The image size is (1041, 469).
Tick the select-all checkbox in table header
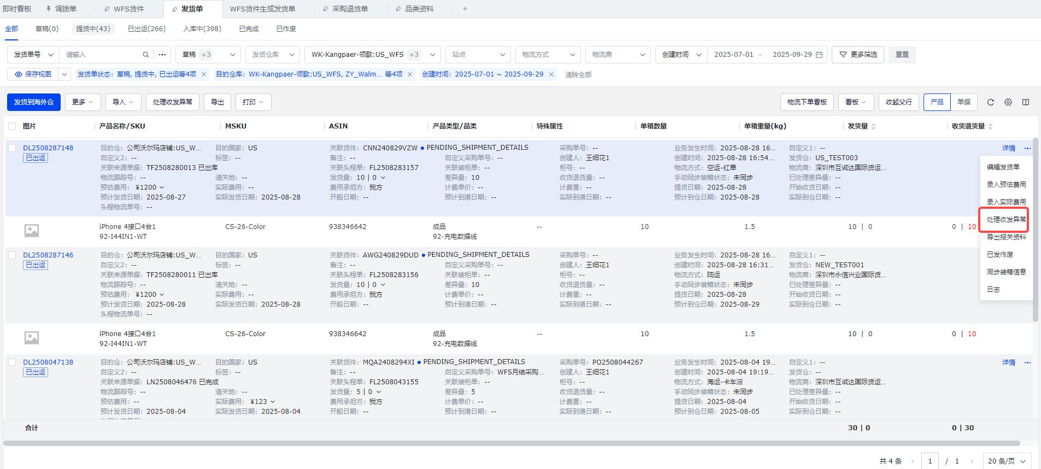tap(12, 126)
